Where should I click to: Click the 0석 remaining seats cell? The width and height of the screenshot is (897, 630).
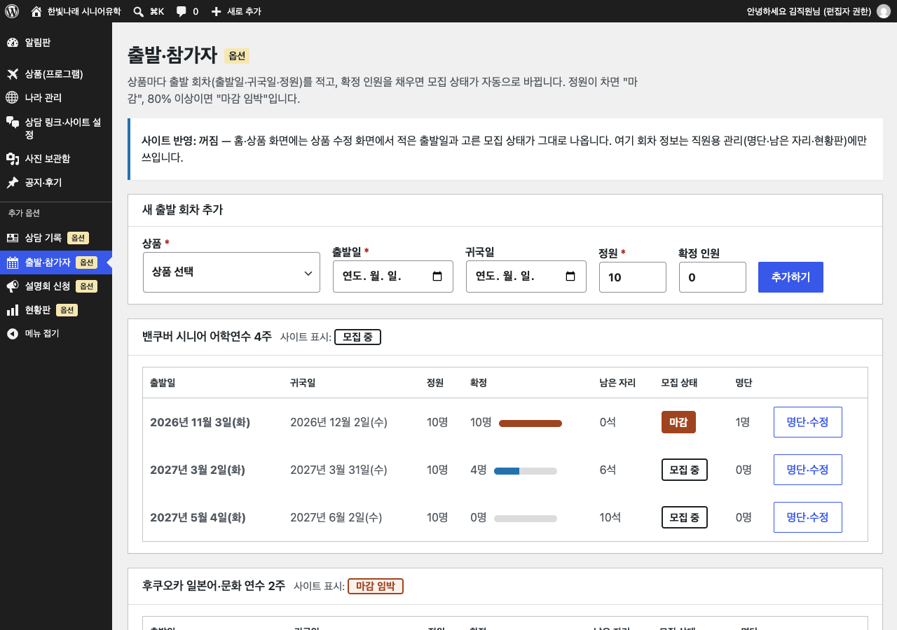608,422
